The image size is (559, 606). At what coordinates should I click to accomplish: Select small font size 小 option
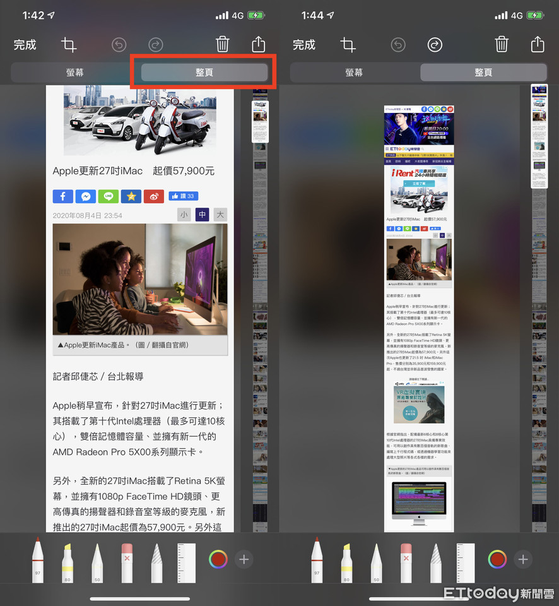click(x=184, y=215)
